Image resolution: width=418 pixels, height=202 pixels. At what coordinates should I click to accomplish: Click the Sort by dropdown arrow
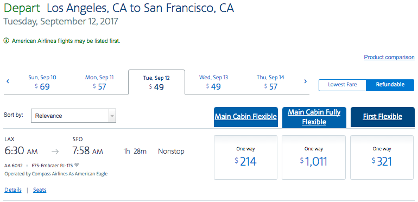point(112,116)
